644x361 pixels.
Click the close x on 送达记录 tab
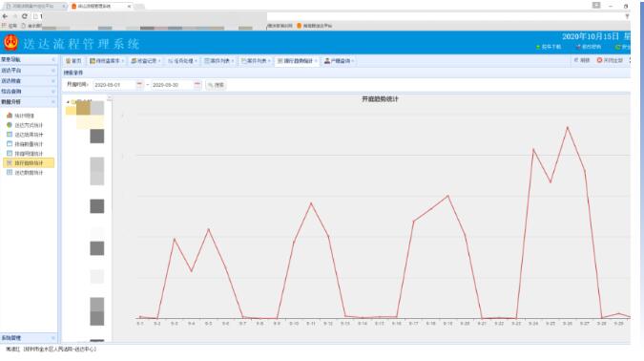pyautogui.click(x=159, y=61)
